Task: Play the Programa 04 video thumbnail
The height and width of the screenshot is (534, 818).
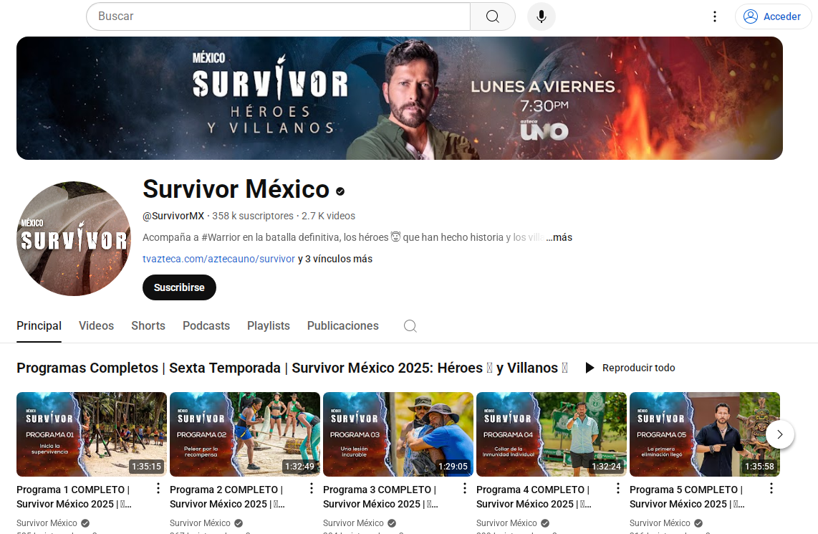Action: pyautogui.click(x=552, y=434)
